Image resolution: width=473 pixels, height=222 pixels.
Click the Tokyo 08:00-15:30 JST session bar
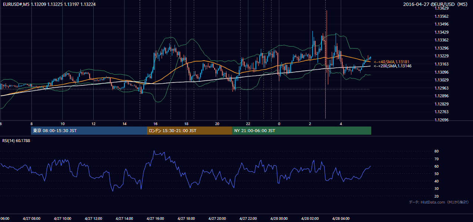89,131
